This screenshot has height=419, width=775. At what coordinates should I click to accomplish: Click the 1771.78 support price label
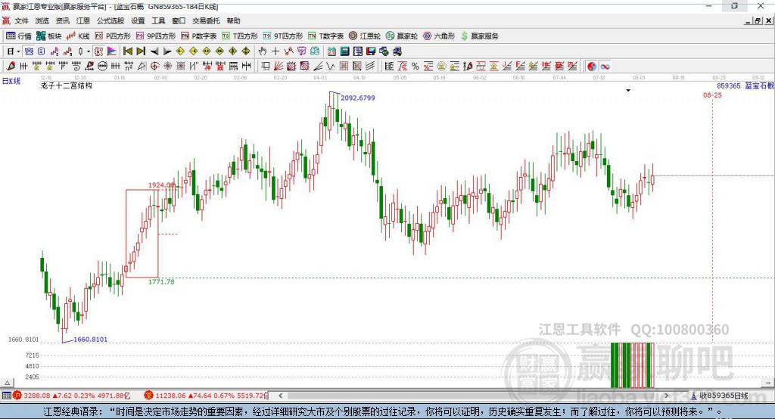point(161,281)
